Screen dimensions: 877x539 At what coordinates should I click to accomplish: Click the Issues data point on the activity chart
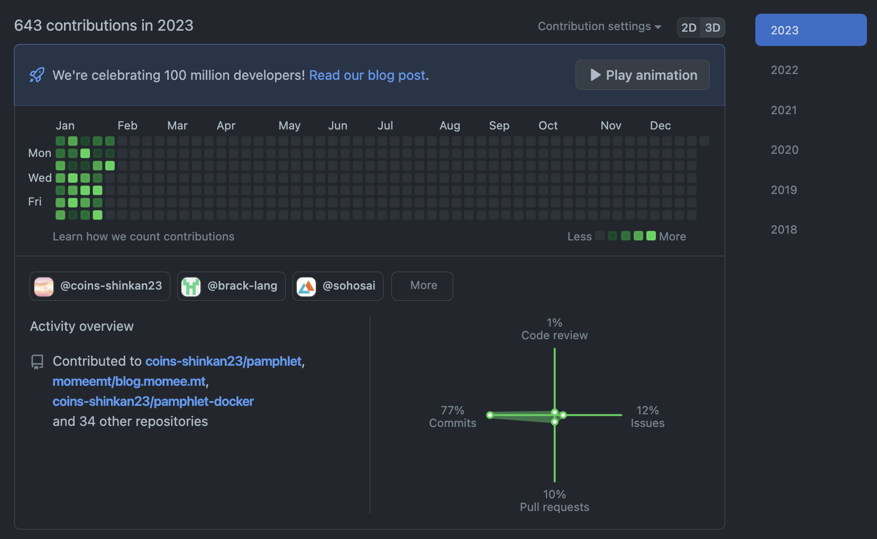[x=563, y=415]
